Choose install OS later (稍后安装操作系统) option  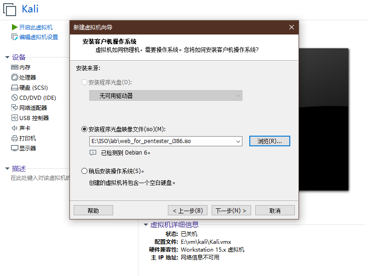click(84, 171)
